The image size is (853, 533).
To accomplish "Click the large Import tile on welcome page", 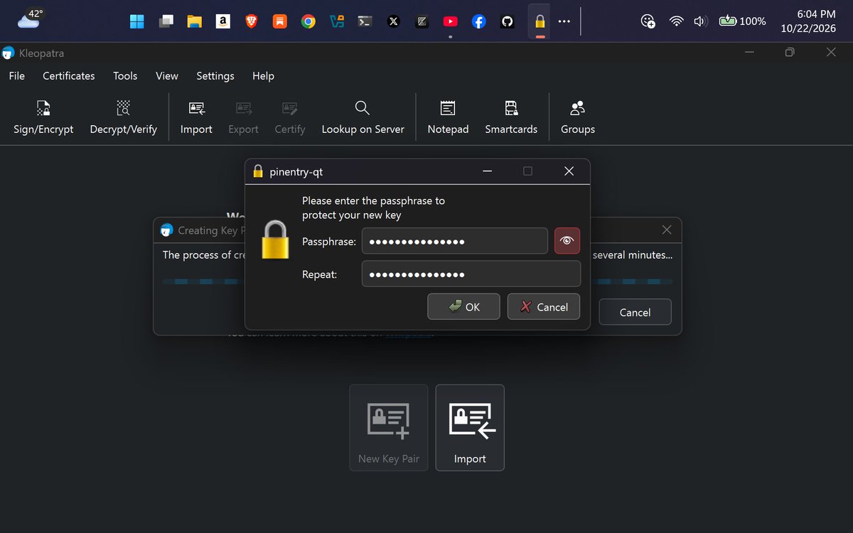I will pyautogui.click(x=470, y=428).
